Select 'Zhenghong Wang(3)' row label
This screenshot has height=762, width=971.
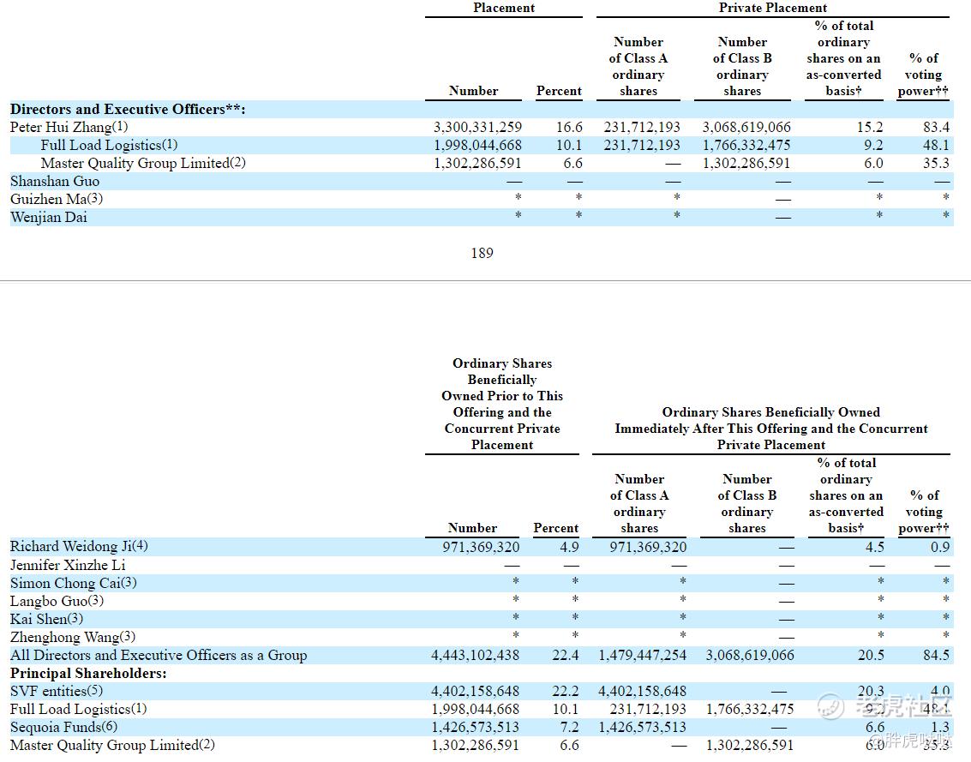tap(73, 637)
